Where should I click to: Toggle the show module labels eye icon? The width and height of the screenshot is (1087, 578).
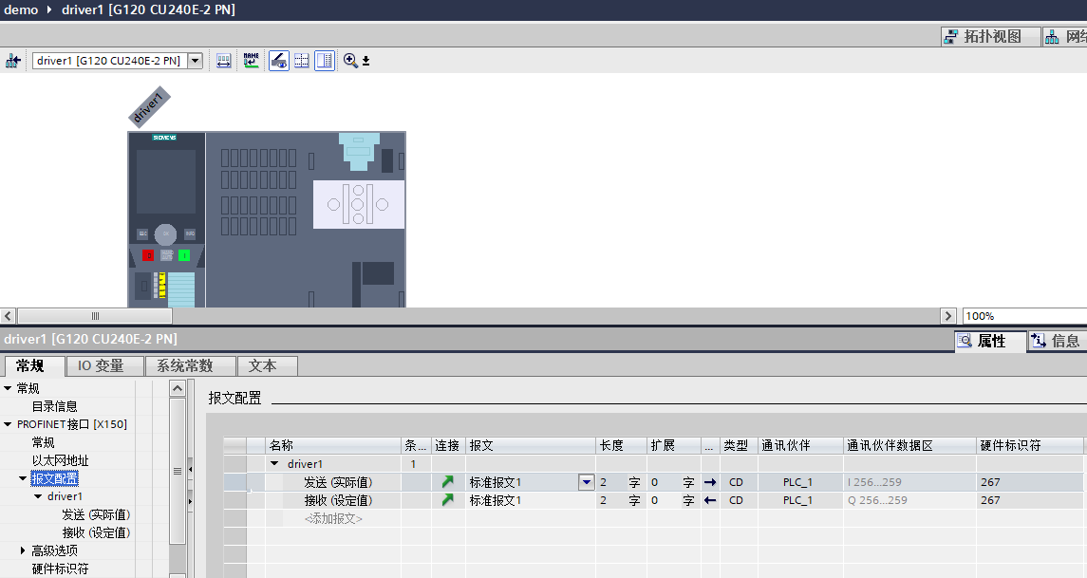point(279,61)
